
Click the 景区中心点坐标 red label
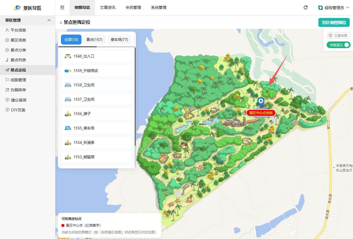pos(261,113)
